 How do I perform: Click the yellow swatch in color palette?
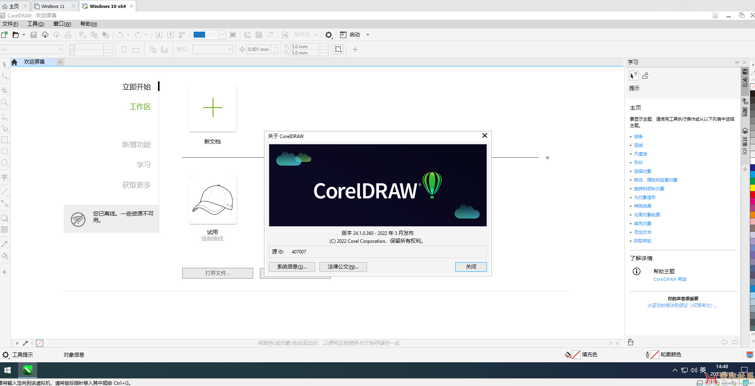(x=752, y=187)
